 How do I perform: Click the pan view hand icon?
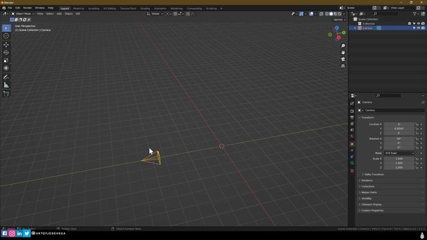[343, 52]
